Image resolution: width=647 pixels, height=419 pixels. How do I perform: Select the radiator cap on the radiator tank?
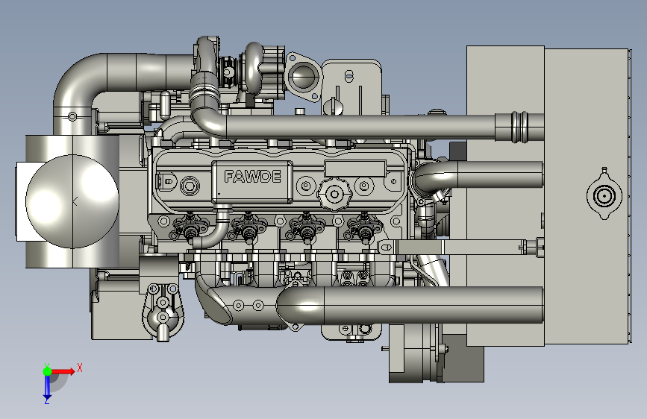(x=604, y=195)
